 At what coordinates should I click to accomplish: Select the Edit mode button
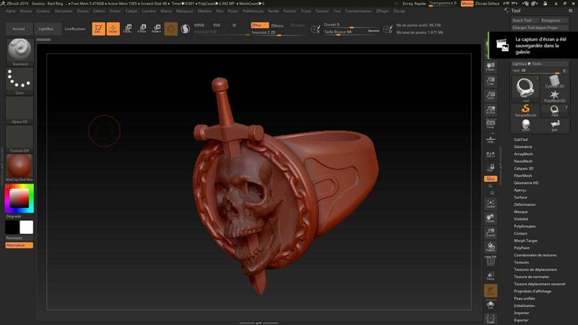pyautogui.click(x=98, y=29)
